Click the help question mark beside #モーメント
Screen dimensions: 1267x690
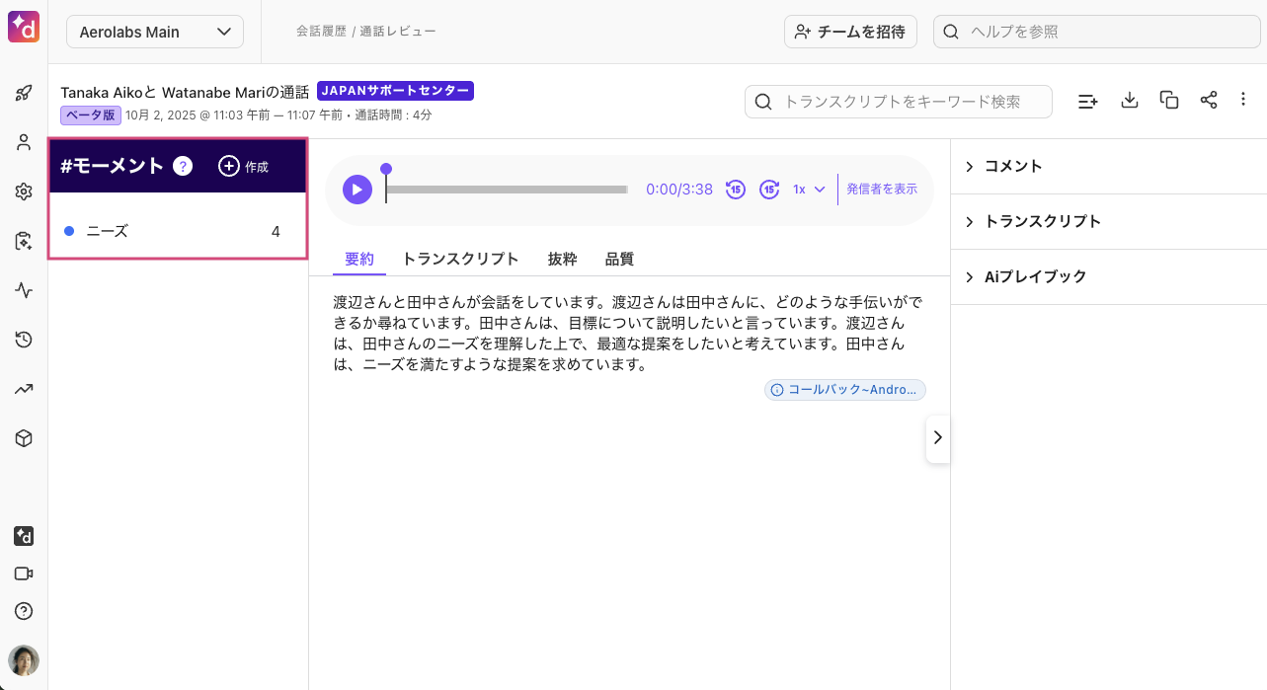pos(183,166)
